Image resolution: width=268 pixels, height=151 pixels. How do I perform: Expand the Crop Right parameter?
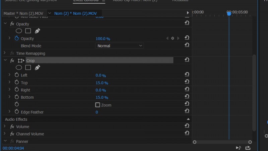point(9,89)
